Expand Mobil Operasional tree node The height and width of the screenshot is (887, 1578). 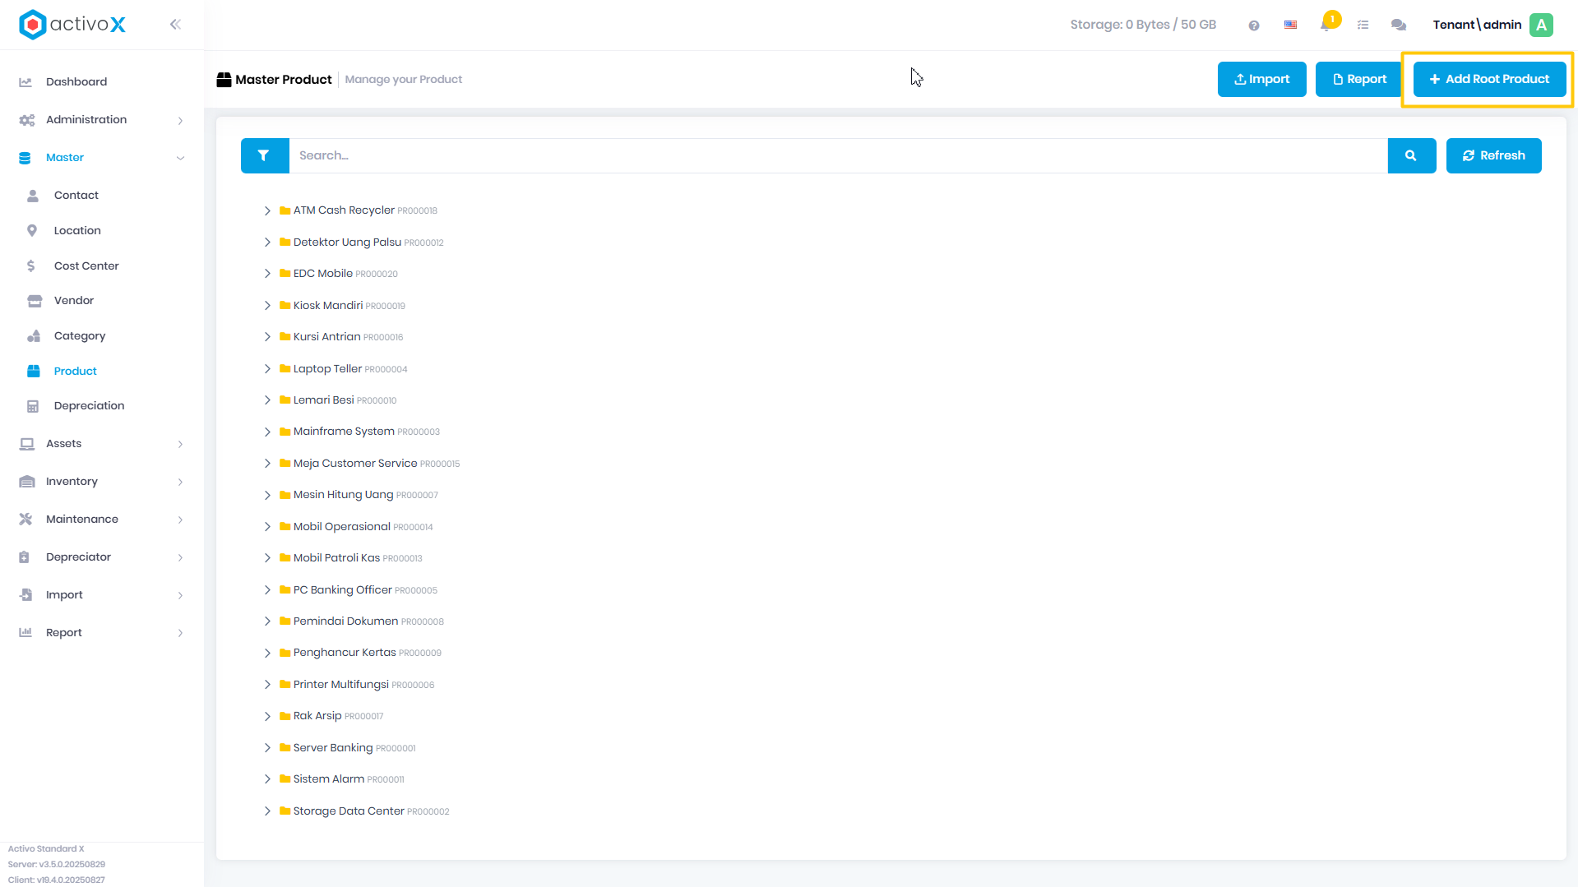(x=267, y=527)
